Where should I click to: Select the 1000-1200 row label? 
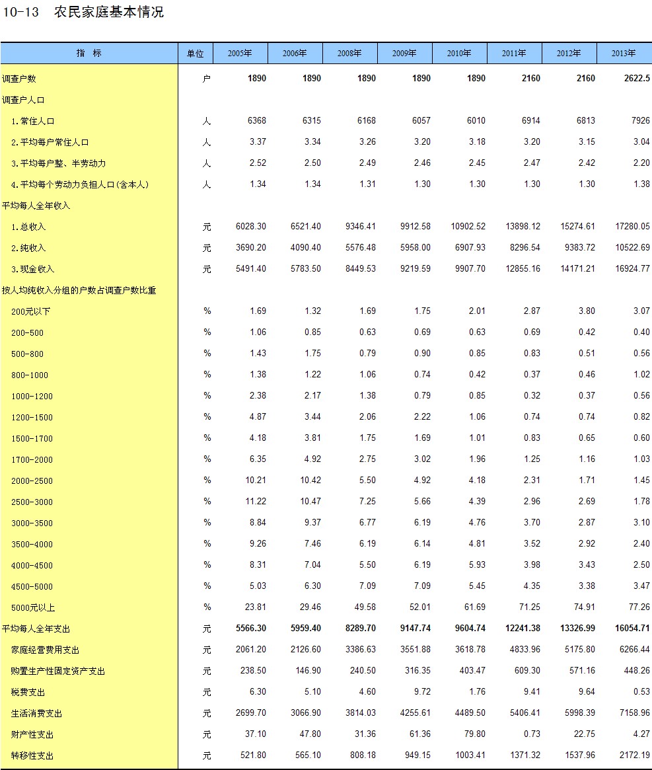pyautogui.click(x=32, y=397)
